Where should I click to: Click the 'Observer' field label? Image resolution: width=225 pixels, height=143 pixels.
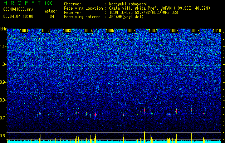[73, 4]
